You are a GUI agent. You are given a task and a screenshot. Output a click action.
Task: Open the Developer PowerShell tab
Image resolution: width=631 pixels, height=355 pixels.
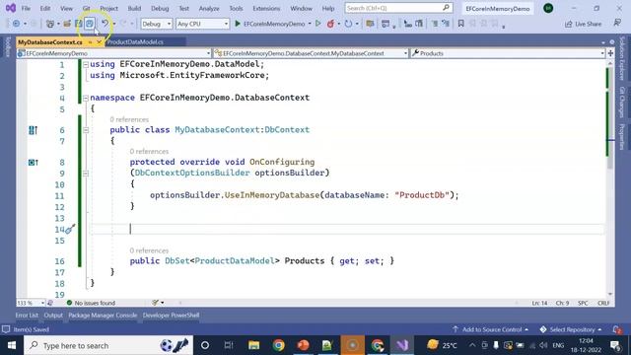point(171,316)
